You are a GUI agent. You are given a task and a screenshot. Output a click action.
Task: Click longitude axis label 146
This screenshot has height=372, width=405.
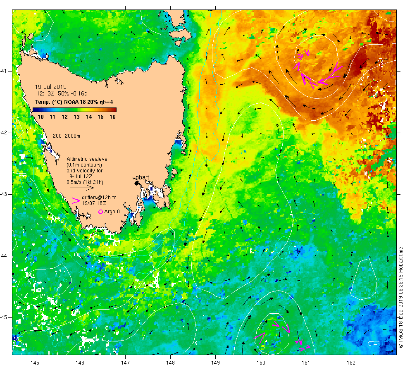pos(80,363)
